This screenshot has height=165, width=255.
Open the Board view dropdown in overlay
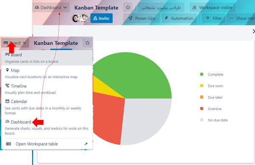tap(15, 43)
